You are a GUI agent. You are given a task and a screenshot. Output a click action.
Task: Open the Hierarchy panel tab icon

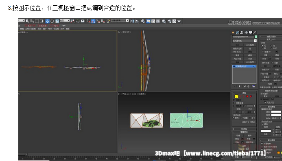click(x=242, y=33)
